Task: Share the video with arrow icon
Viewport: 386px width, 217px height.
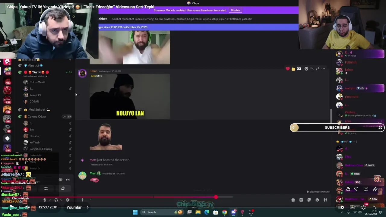Action: point(375,189)
